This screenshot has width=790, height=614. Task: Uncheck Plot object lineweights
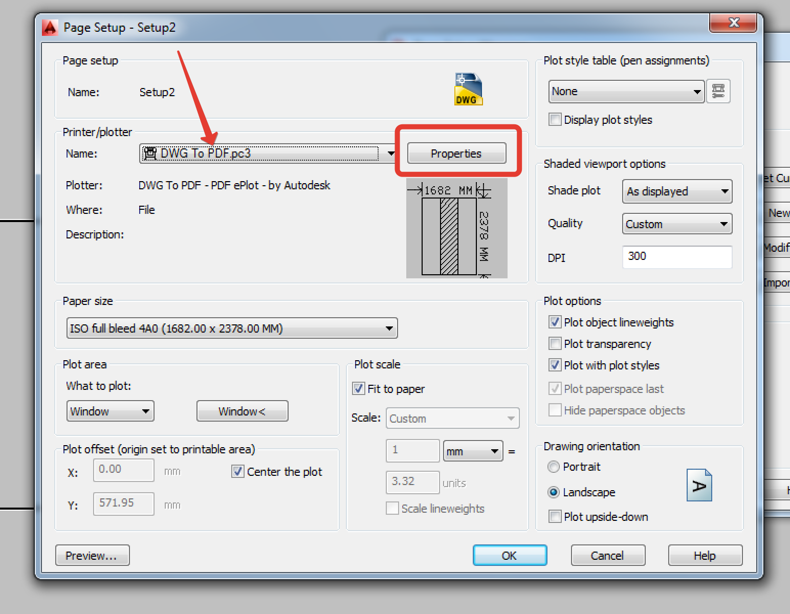[555, 322]
